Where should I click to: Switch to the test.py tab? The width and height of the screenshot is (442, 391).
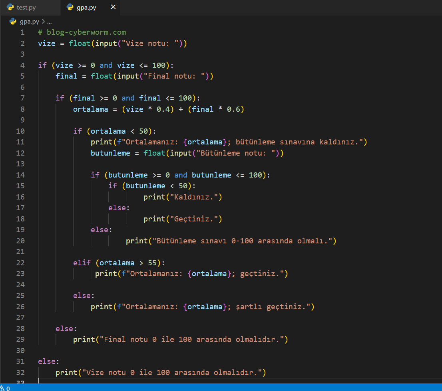(26, 8)
